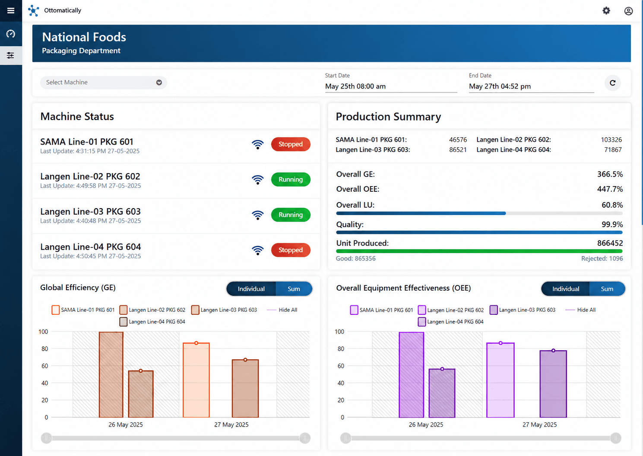Toggle Langen Line-02 PKG 602 in GE legend

[152, 310]
